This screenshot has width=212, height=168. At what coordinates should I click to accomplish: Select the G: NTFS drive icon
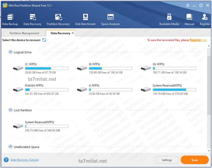pos(146,68)
